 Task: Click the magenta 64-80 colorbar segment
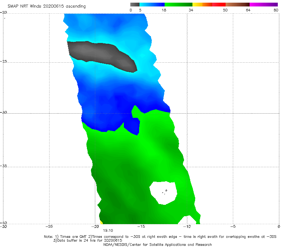tap(264, 5)
